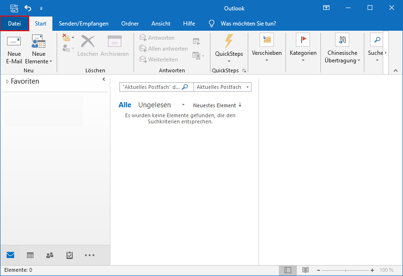
Task: Collapse the ribbon with the arrow
Action: tap(395, 70)
